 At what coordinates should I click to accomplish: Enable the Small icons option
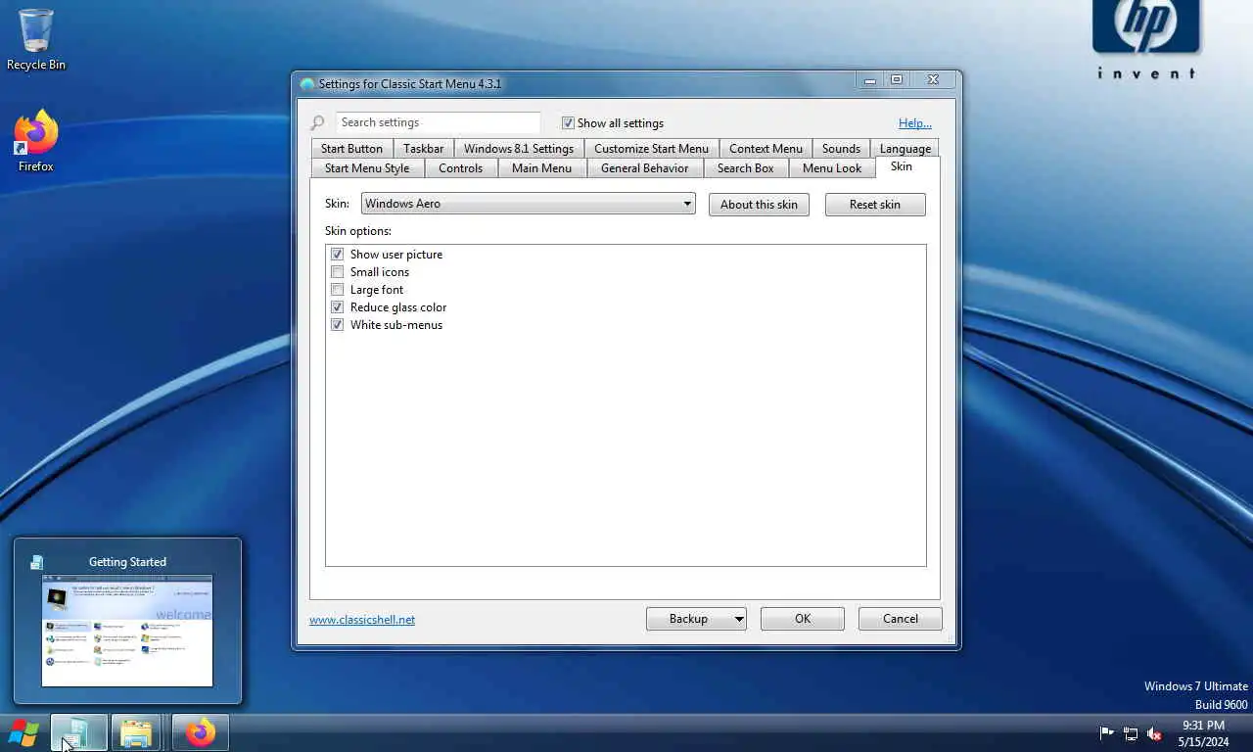(338, 272)
